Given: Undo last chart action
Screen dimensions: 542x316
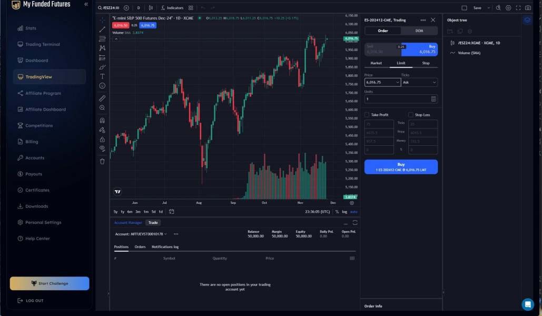Looking at the screenshot, I should 203,7.
